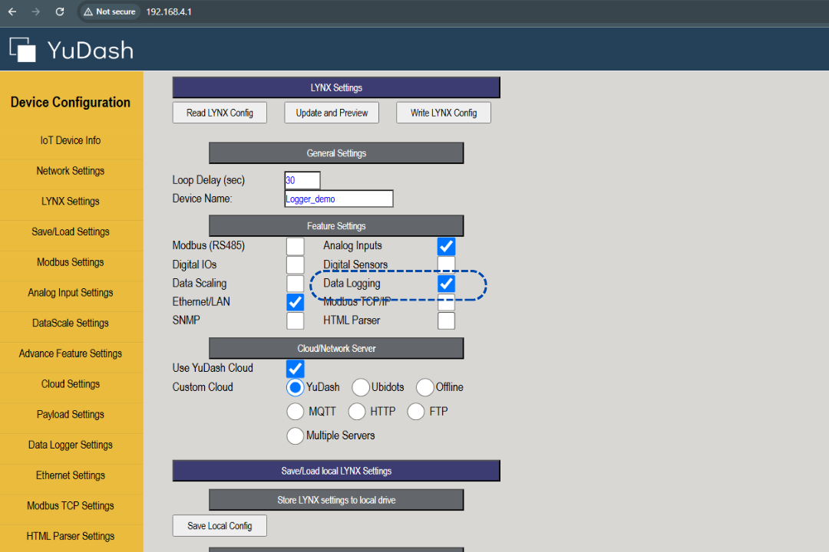The height and width of the screenshot is (552, 829).
Task: Select the MQTT radio button
Action: [295, 412]
